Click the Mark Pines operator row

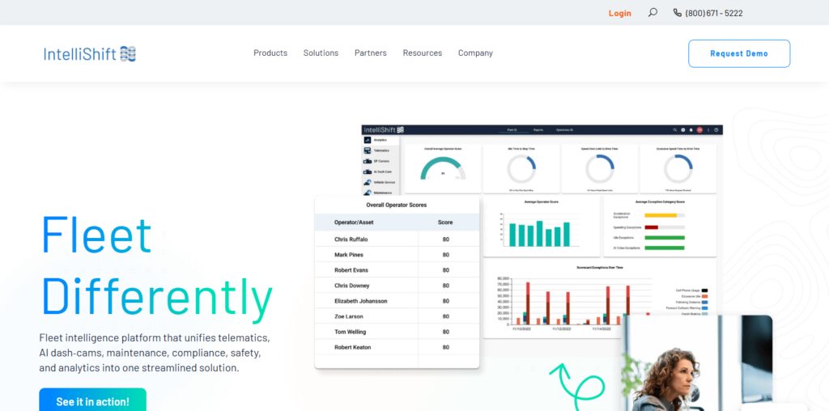point(397,255)
